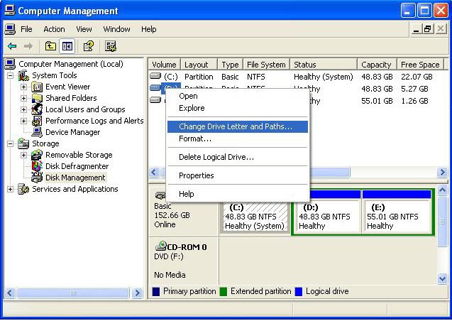This screenshot has height=321, width=452.
Task: Click the Back arrow toolbar icon
Action: click(x=12, y=46)
